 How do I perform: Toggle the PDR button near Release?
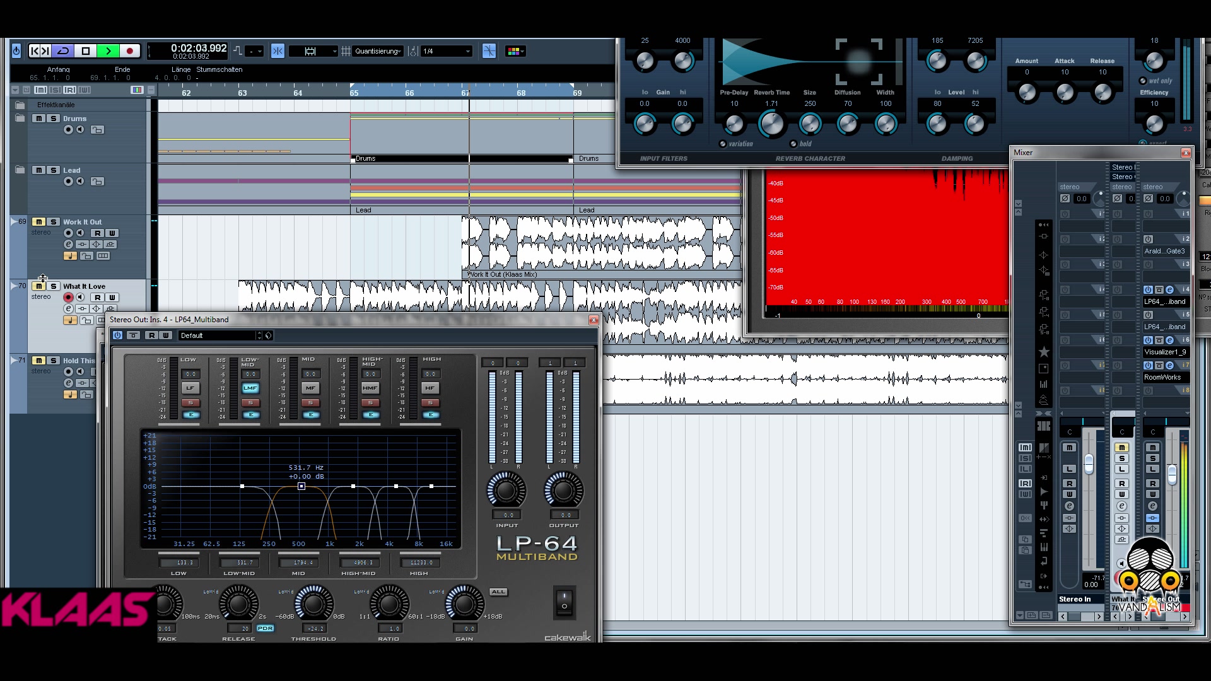click(266, 628)
